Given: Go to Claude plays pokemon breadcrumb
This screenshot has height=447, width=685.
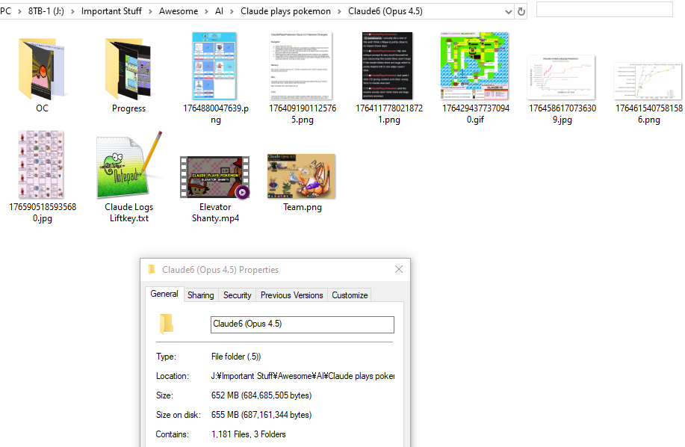Looking at the screenshot, I should [x=285, y=11].
